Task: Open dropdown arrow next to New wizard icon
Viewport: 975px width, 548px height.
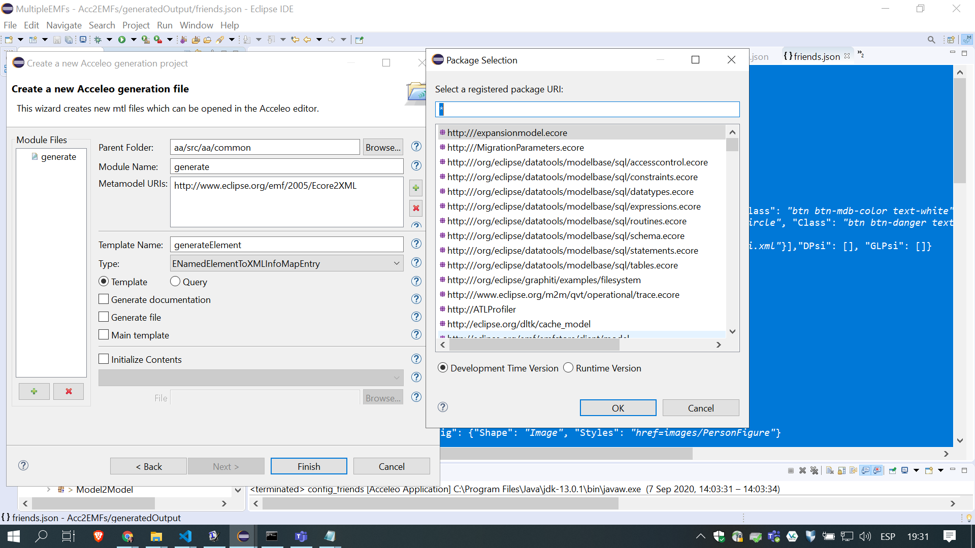Action: [21, 40]
